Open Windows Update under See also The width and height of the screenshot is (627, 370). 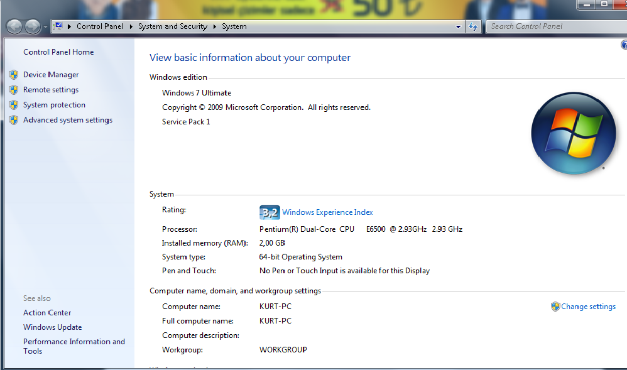coord(52,327)
